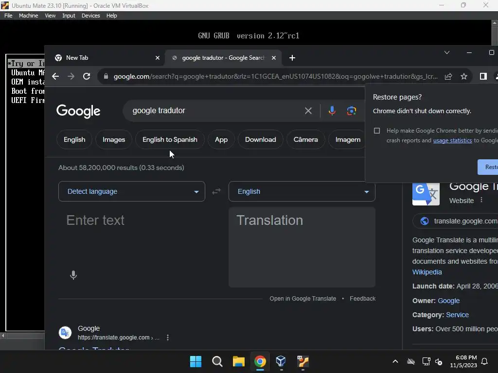
Task: Click the VirtualBox cube taskbar icon
Action: click(281, 361)
